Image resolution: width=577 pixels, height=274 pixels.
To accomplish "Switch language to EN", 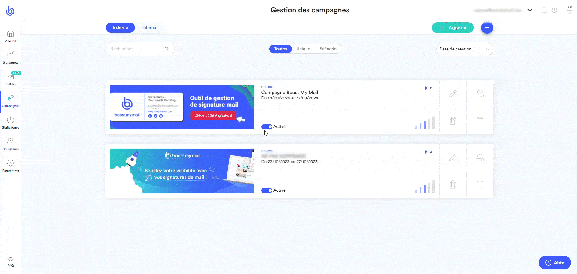I will [x=570, y=13].
